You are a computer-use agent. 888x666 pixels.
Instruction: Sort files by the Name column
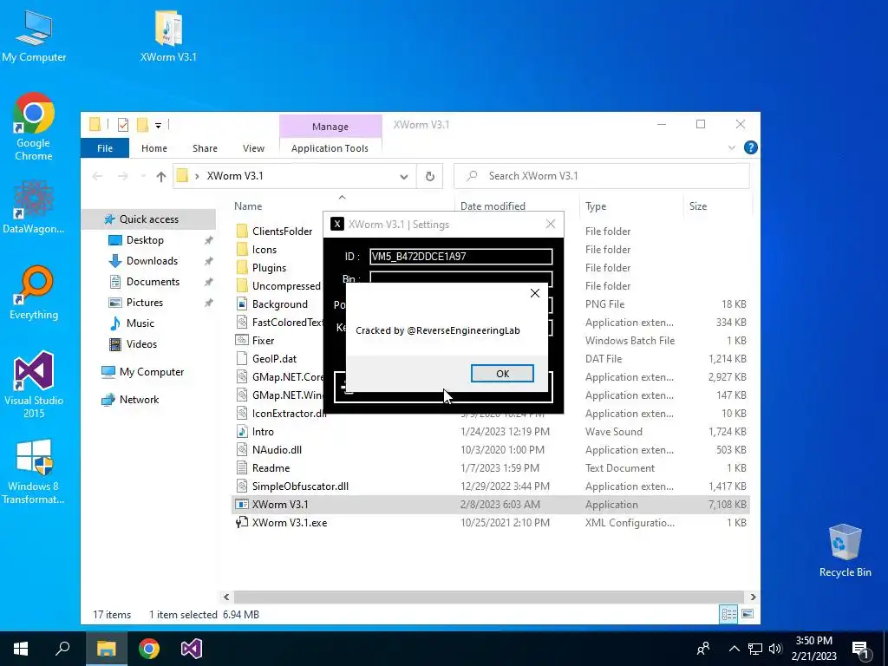pyautogui.click(x=248, y=206)
